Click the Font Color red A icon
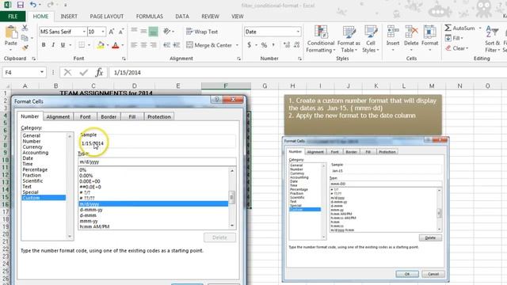Image resolution: width=507 pixels, height=285 pixels. coord(115,45)
